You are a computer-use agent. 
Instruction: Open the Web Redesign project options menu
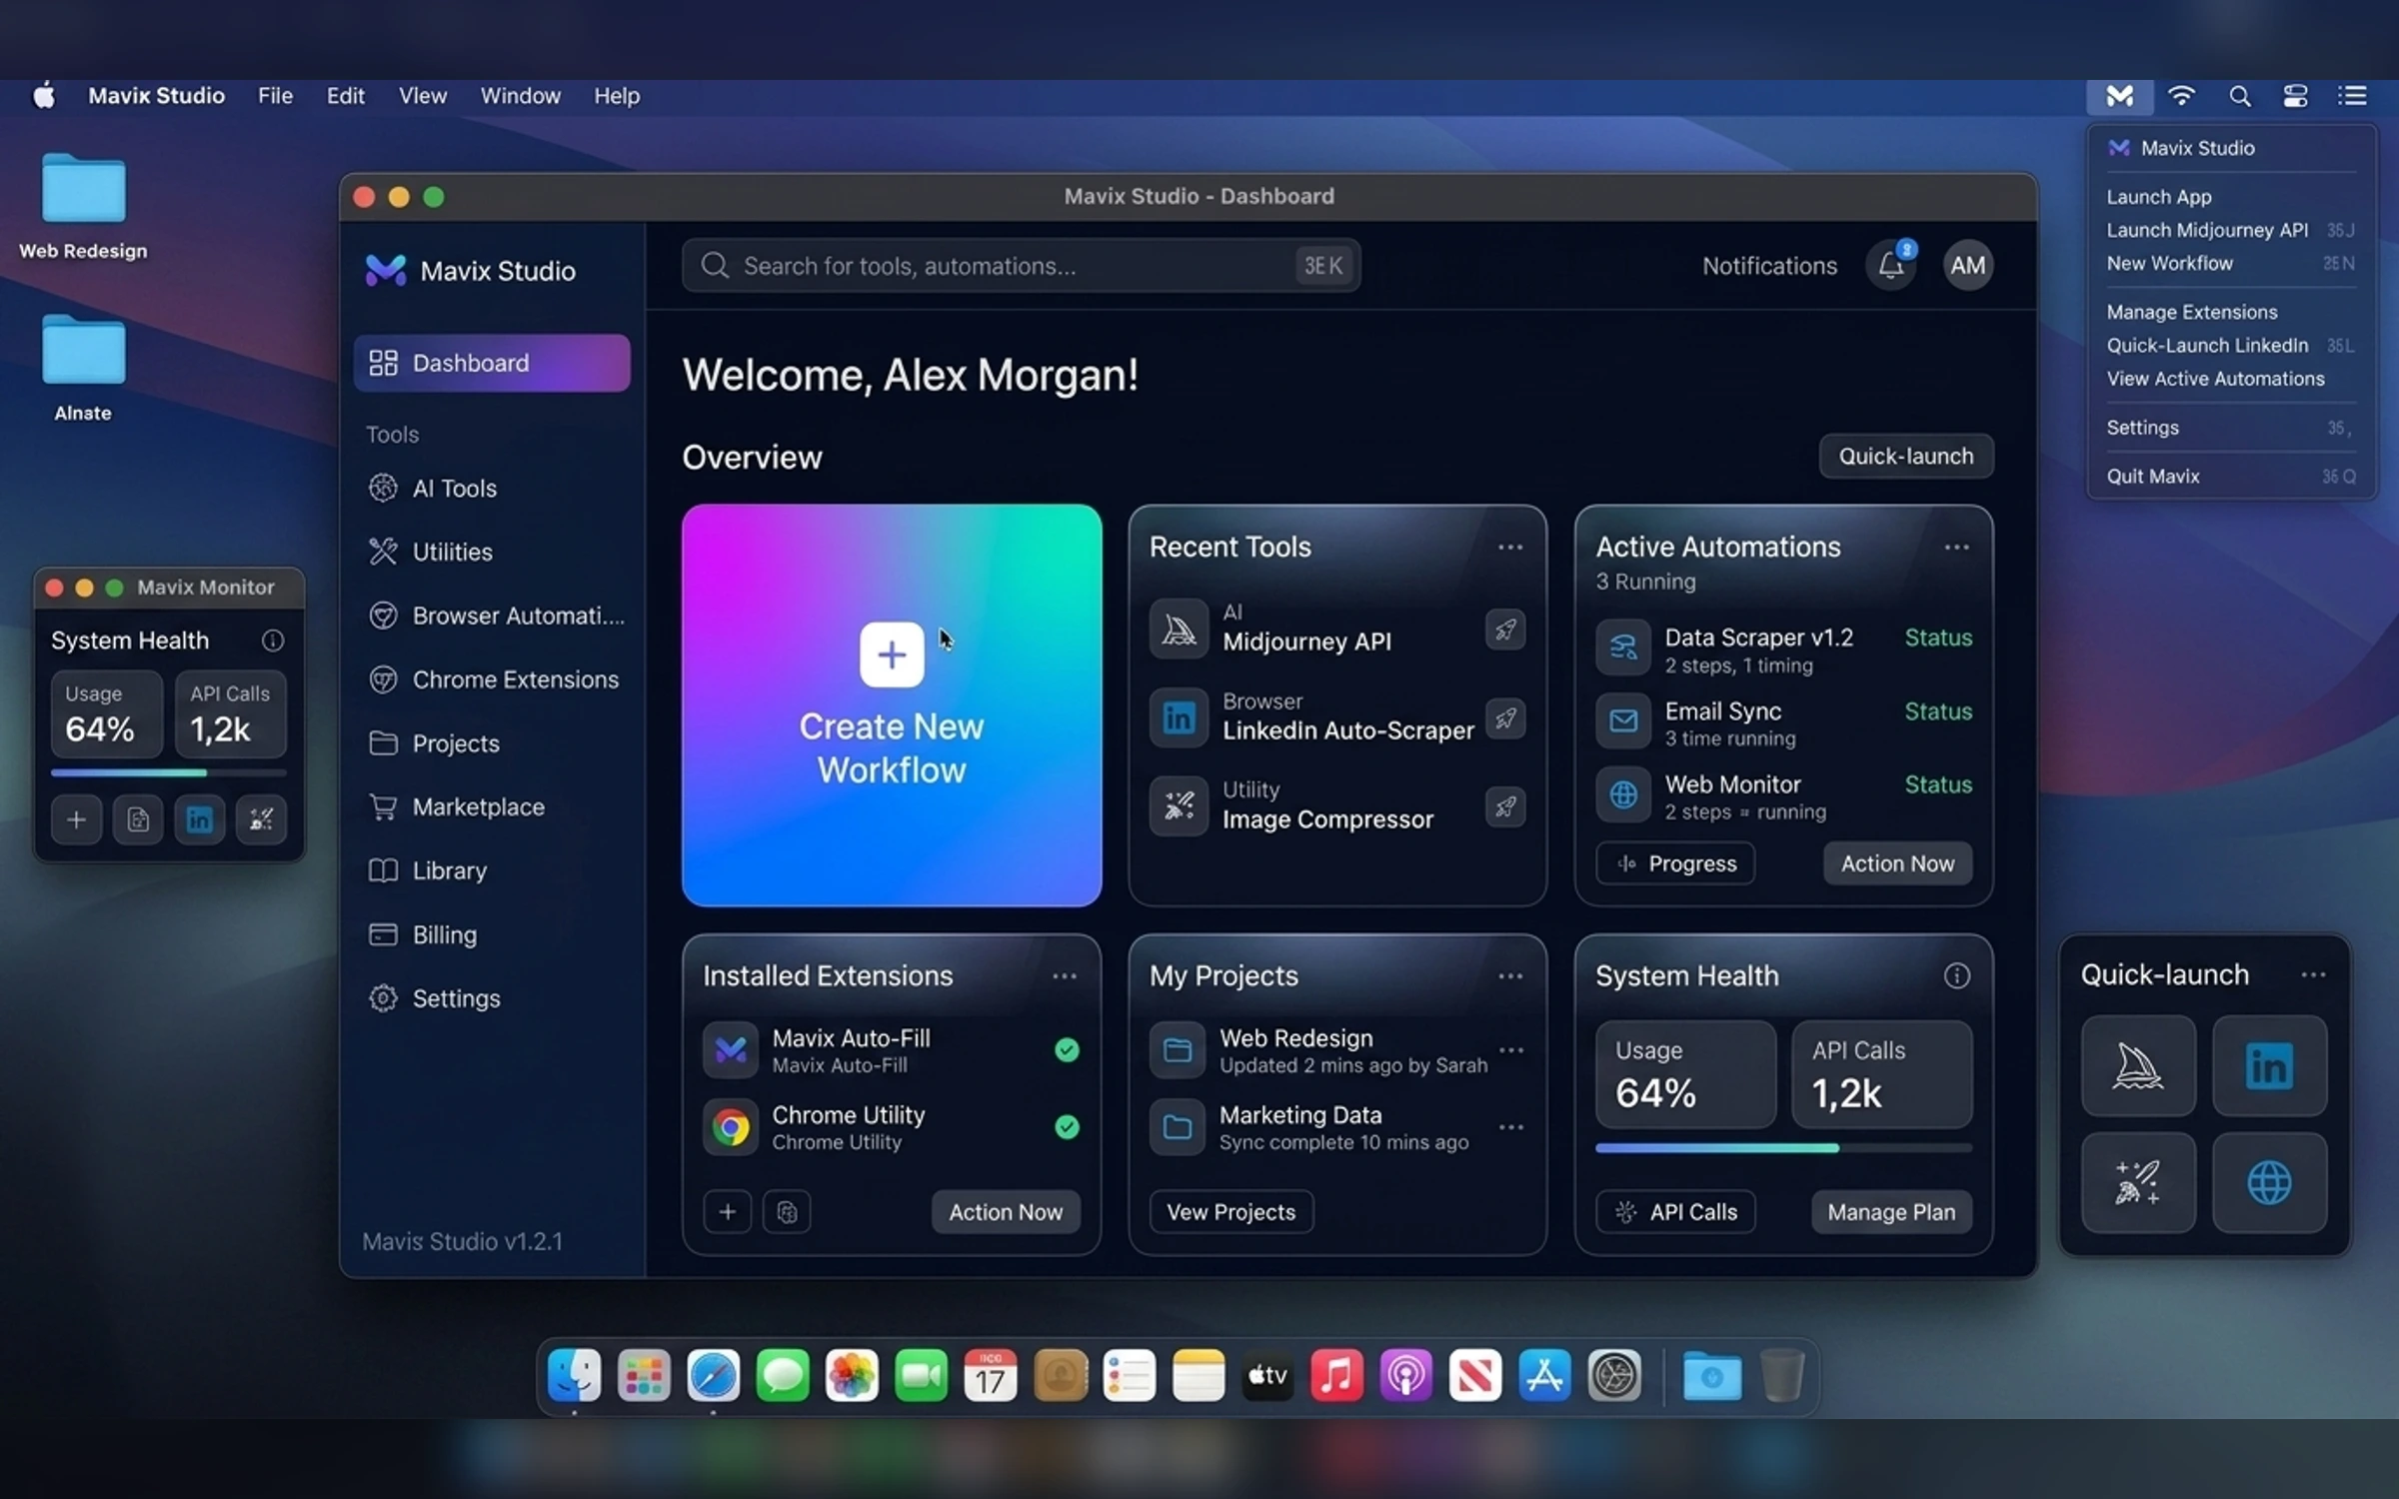point(1511,1050)
